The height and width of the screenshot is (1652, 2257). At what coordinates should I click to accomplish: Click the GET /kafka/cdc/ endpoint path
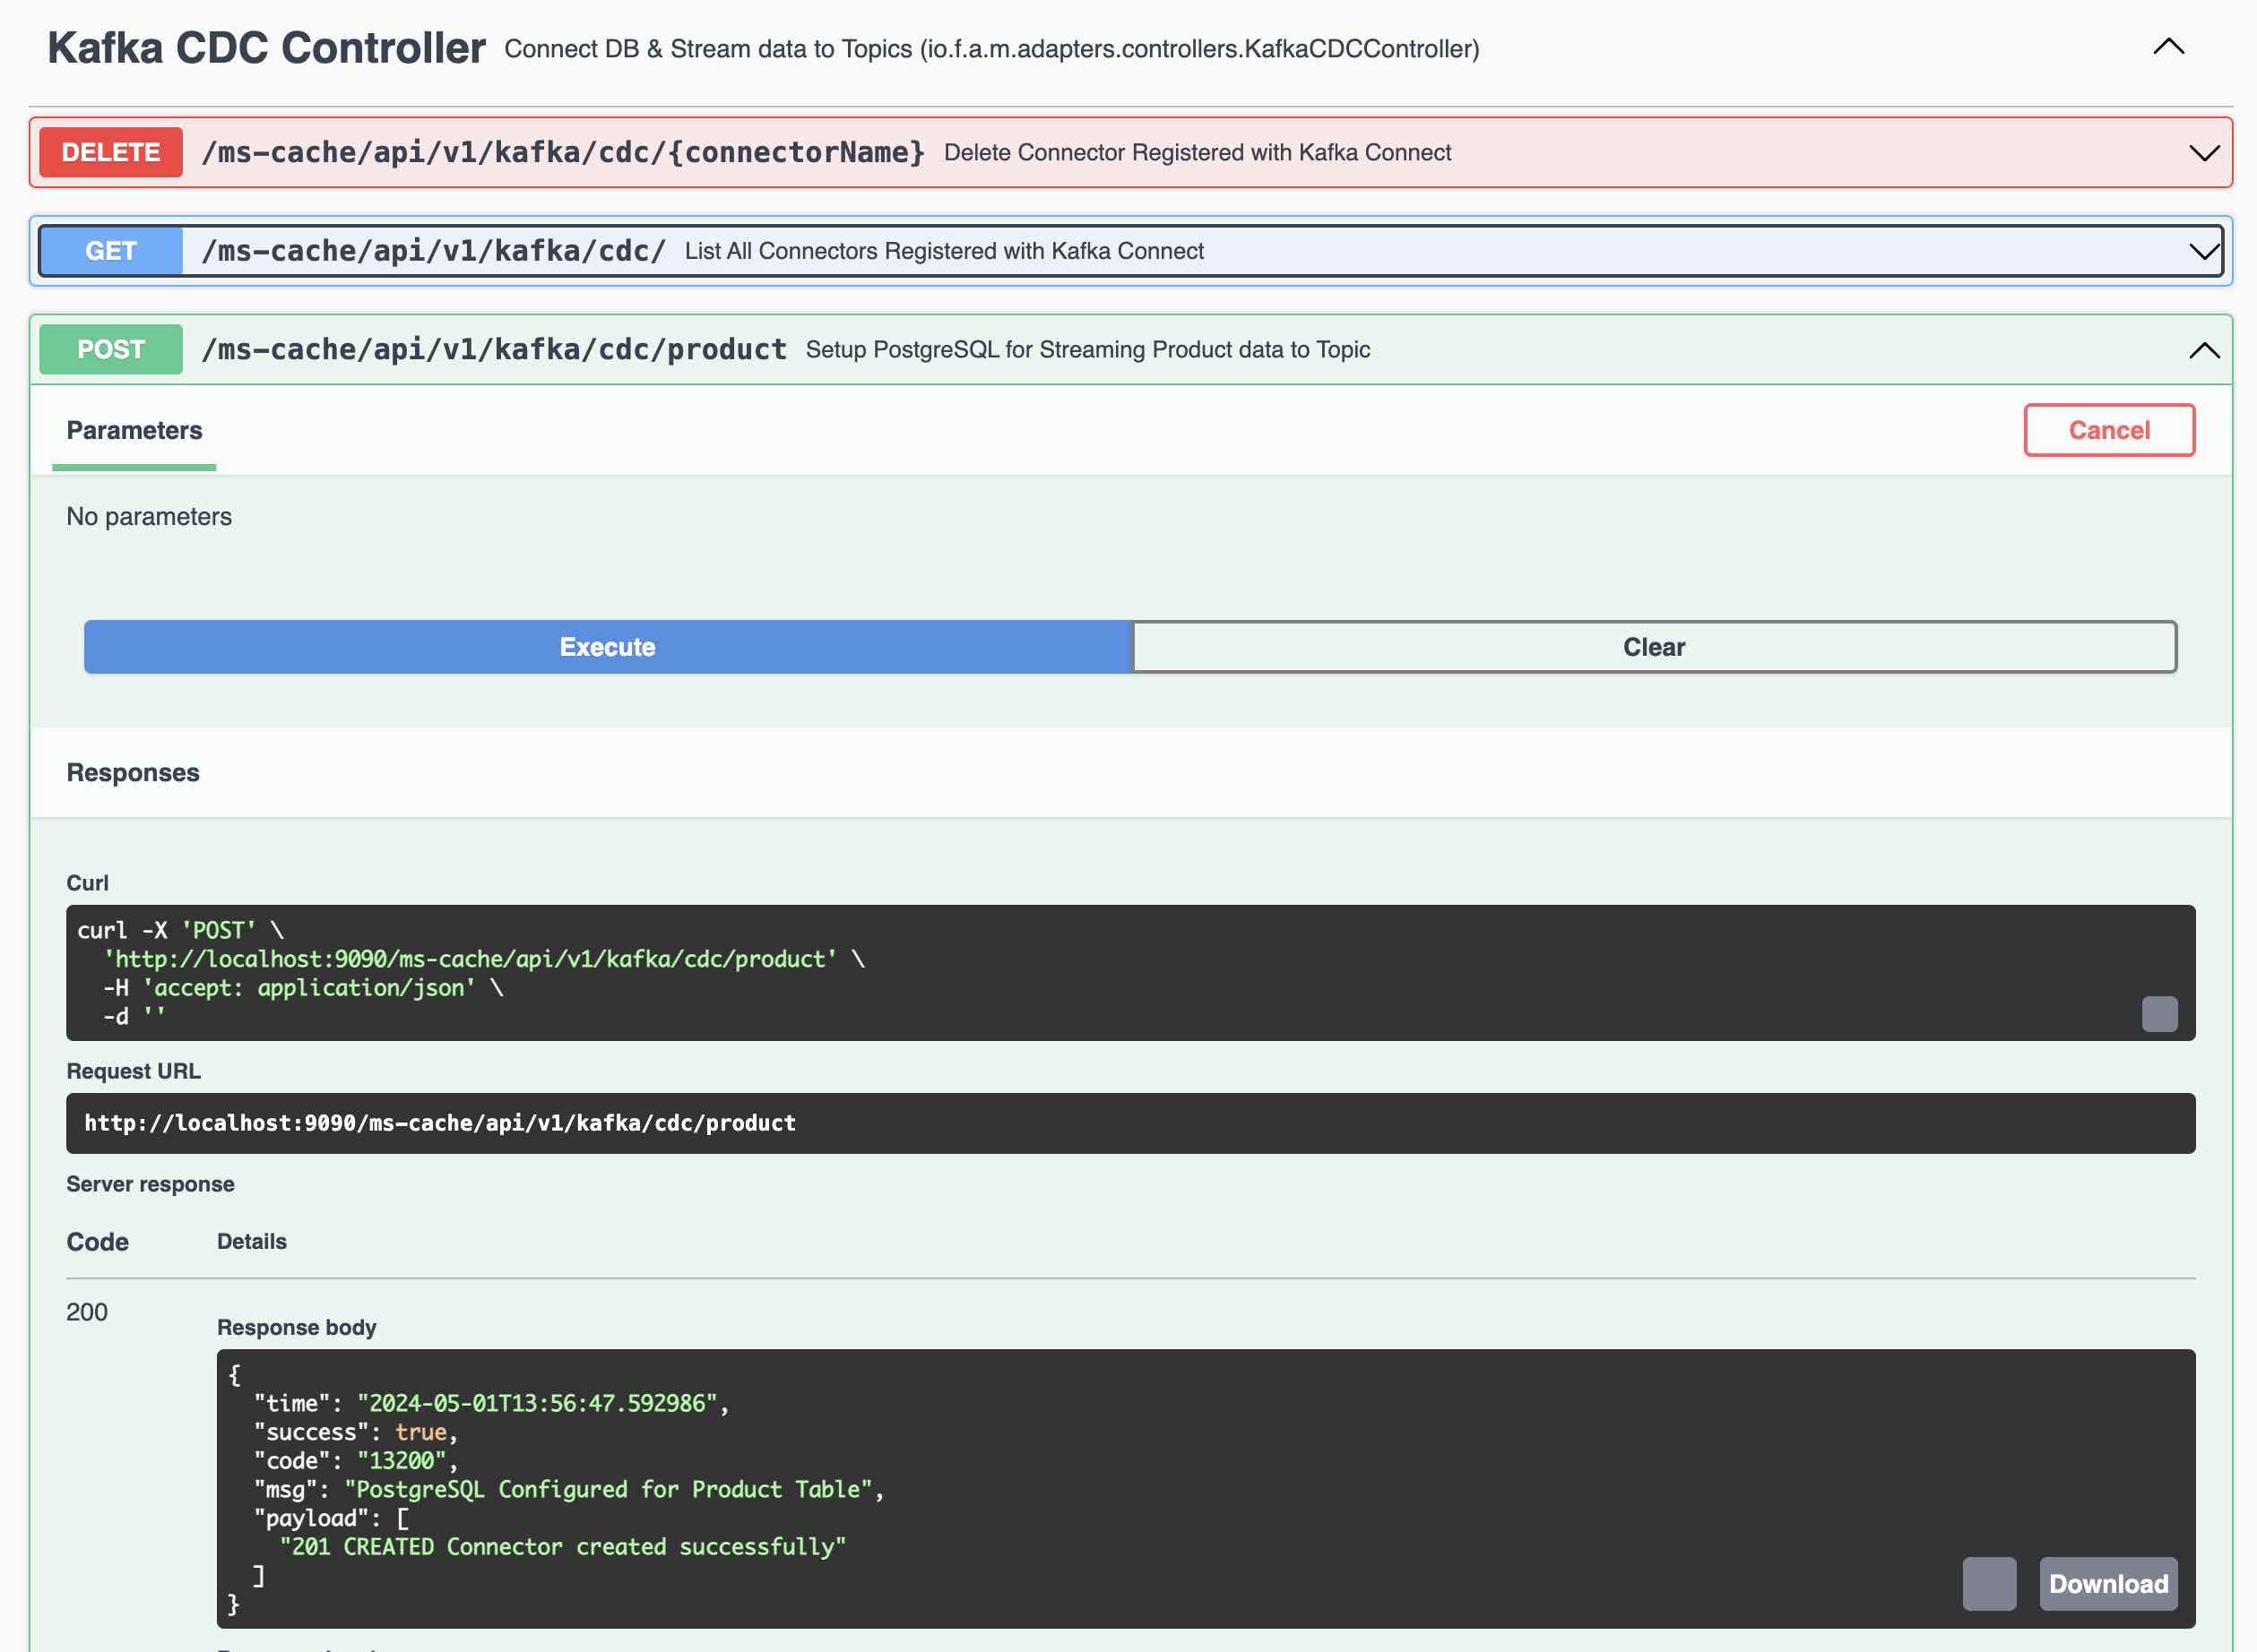pos(433,251)
